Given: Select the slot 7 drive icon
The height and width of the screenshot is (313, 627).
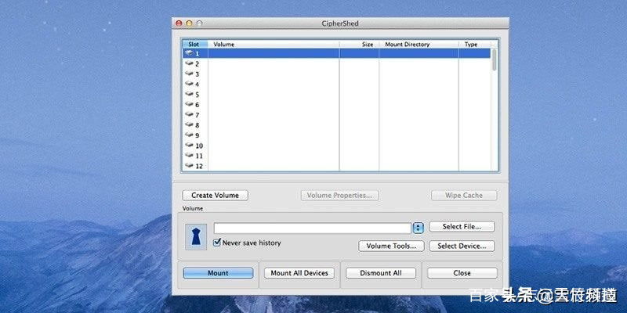Looking at the screenshot, I should click(x=189, y=114).
